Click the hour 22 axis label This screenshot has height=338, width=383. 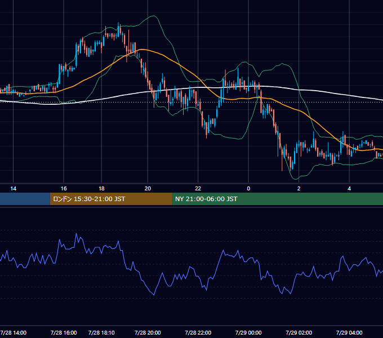pyautogui.click(x=198, y=189)
